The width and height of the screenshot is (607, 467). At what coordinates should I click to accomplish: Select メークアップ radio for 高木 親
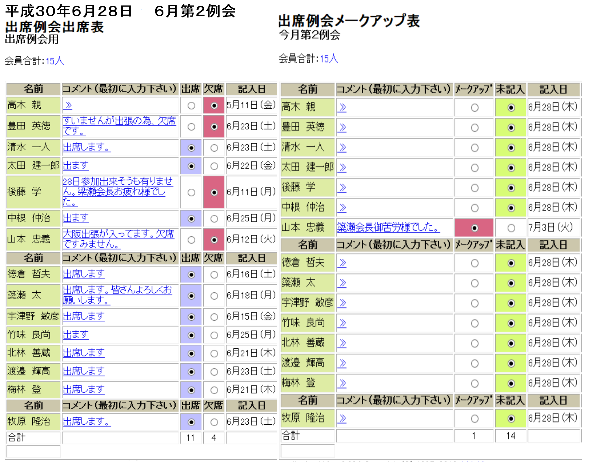[475, 108]
